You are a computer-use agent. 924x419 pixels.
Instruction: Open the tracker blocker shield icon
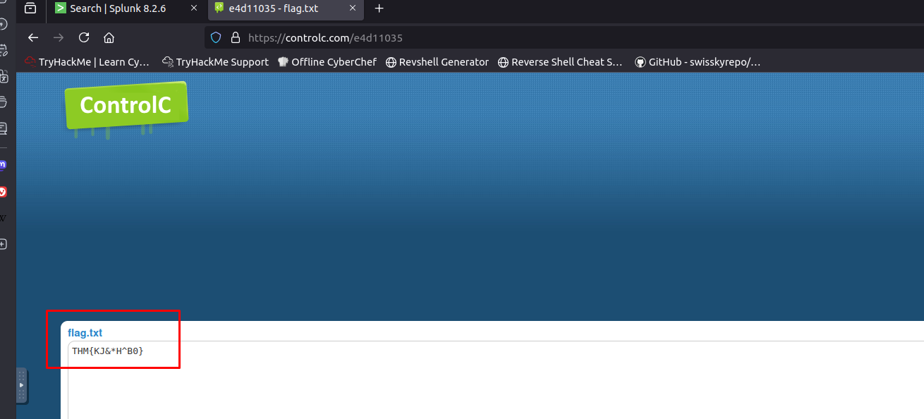coord(217,37)
